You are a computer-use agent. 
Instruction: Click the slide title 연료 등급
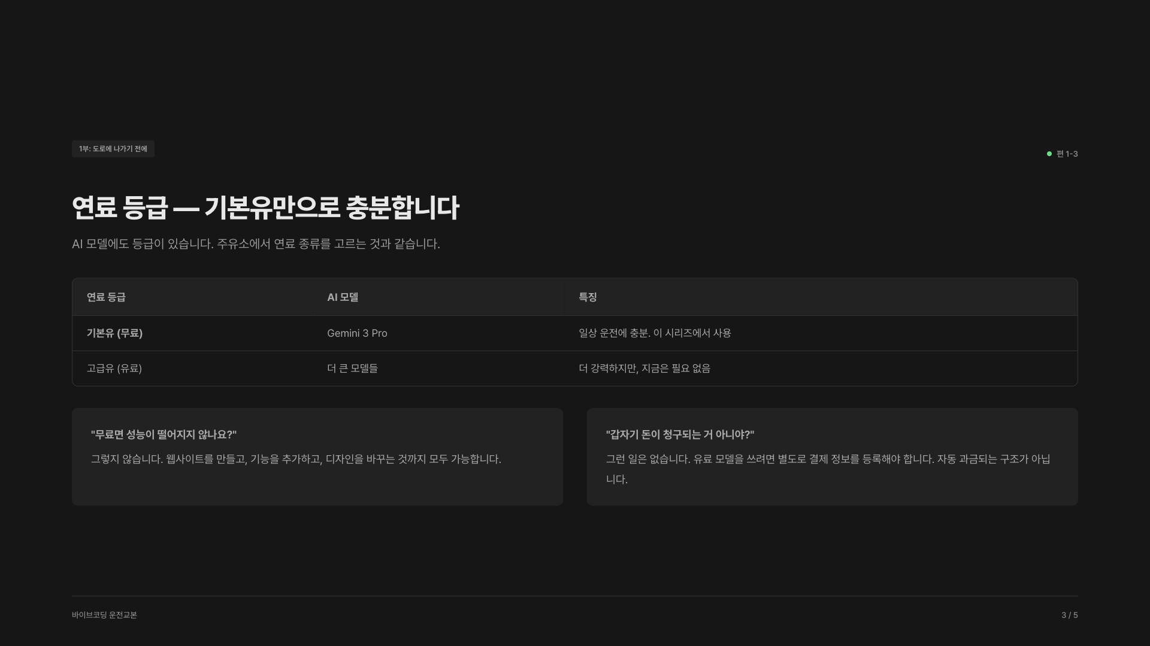tap(265, 208)
